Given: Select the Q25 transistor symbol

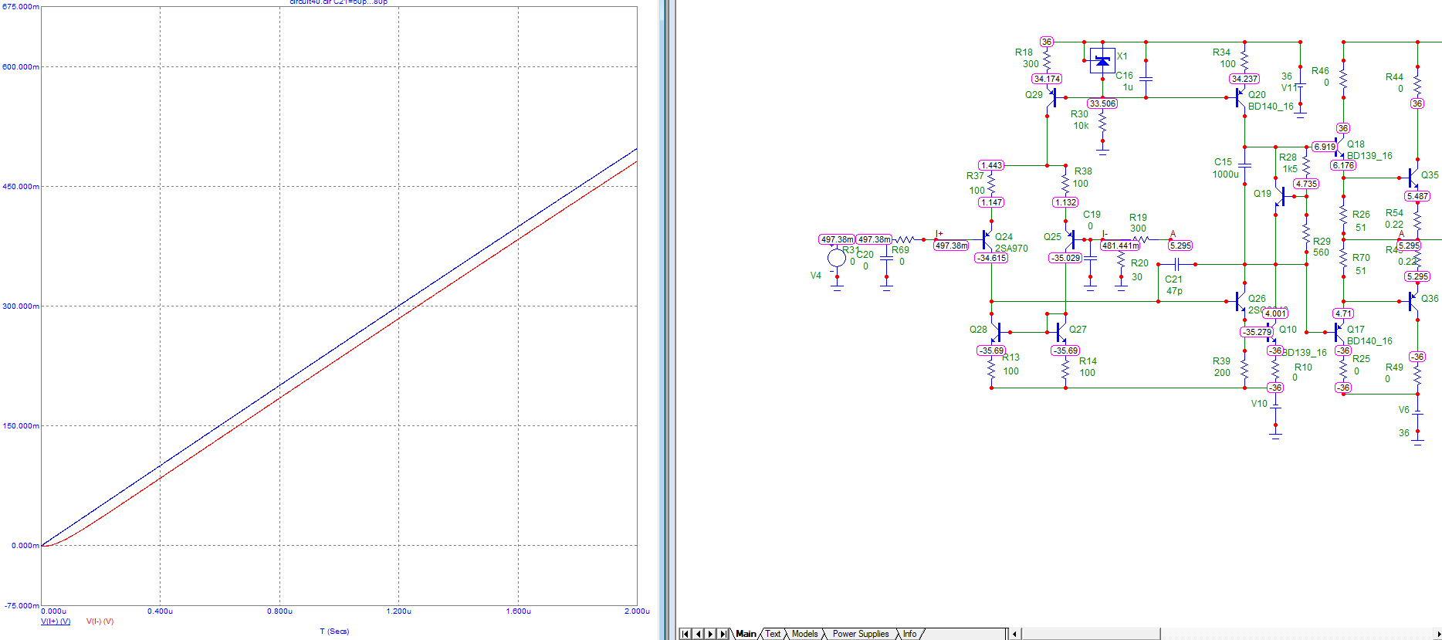Looking at the screenshot, I should (1070, 239).
